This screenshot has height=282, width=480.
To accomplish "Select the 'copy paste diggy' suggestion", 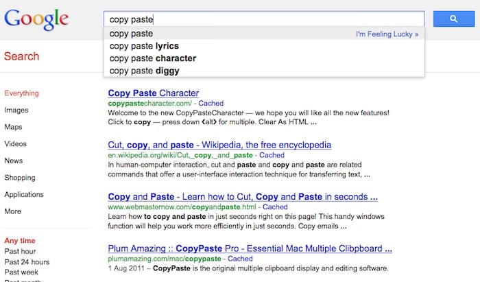I will coord(264,71).
